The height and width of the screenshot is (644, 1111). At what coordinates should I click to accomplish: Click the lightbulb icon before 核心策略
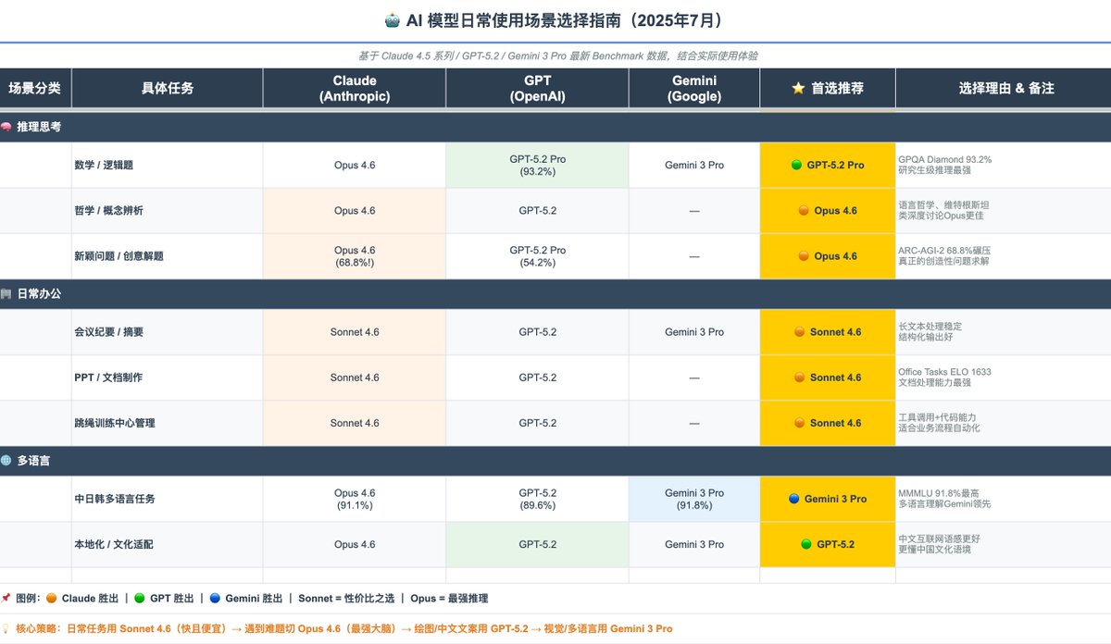(6, 628)
